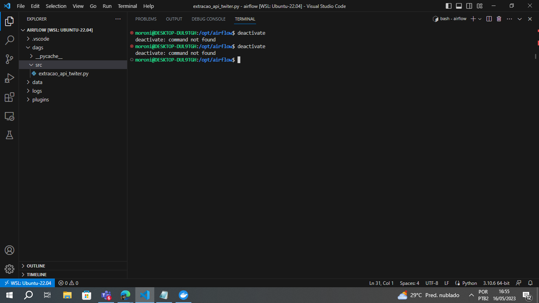The width and height of the screenshot is (539, 303).
Task: Kill terminal with trash icon
Action: [499, 19]
